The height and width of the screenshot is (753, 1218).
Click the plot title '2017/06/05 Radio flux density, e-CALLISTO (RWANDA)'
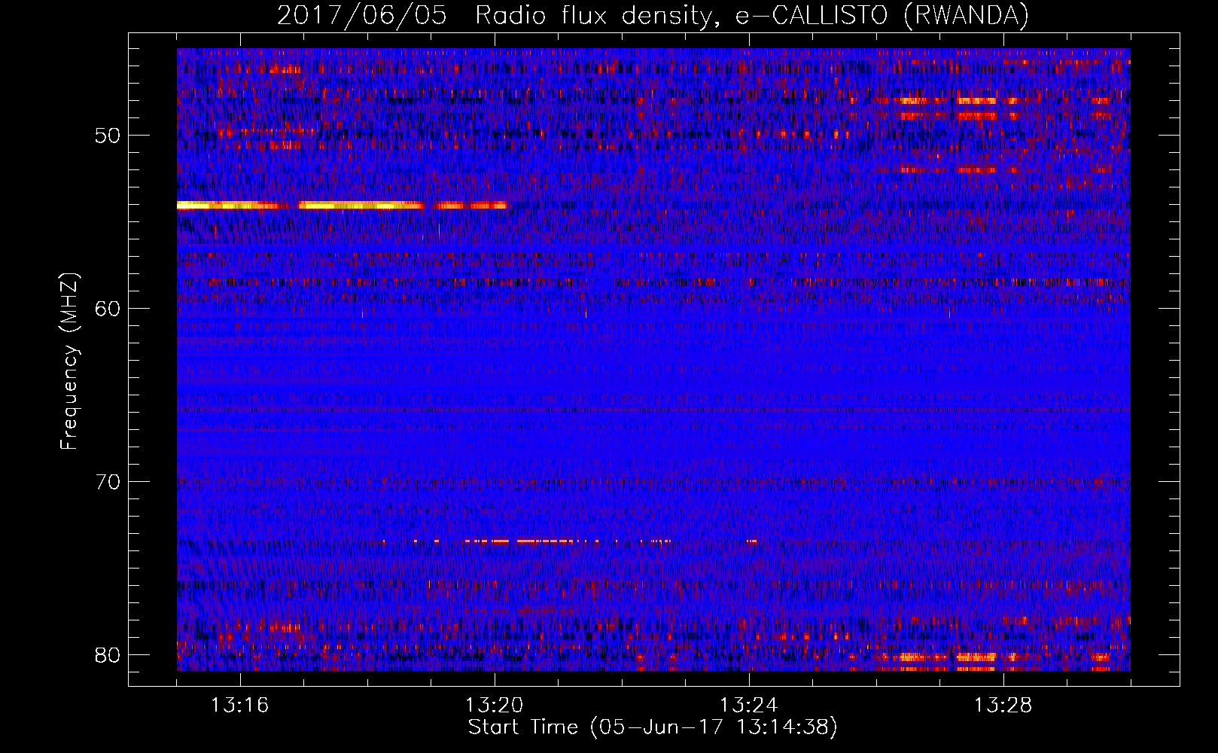click(653, 15)
